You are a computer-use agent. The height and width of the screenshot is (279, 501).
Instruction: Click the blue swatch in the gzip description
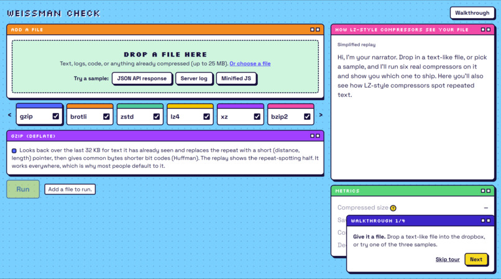tap(14, 150)
